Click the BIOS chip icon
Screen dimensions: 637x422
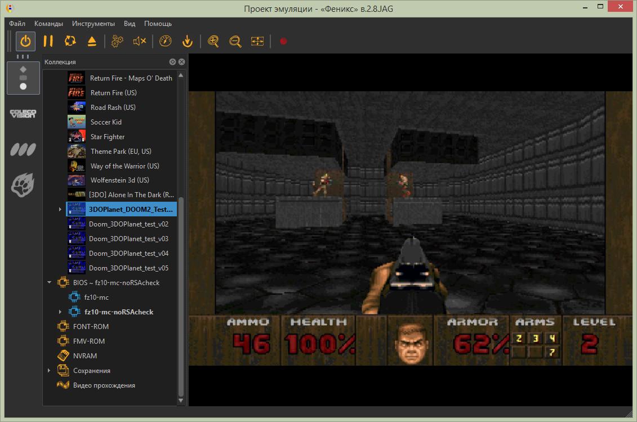pos(63,282)
